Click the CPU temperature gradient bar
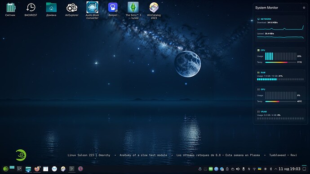This screenshot has height=174, width=310. 280,62
